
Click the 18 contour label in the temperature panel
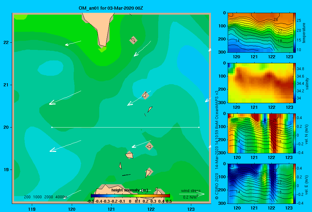click(280, 41)
